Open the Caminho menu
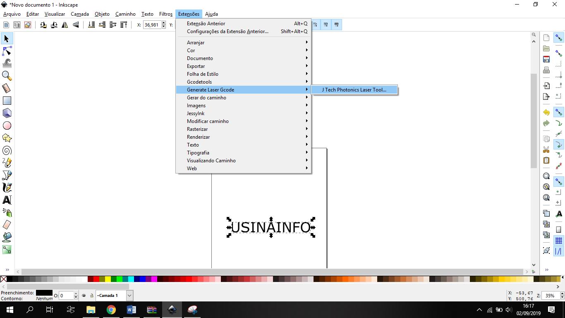 click(125, 14)
